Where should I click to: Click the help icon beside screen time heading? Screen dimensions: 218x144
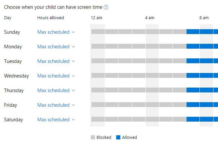click(x=106, y=7)
